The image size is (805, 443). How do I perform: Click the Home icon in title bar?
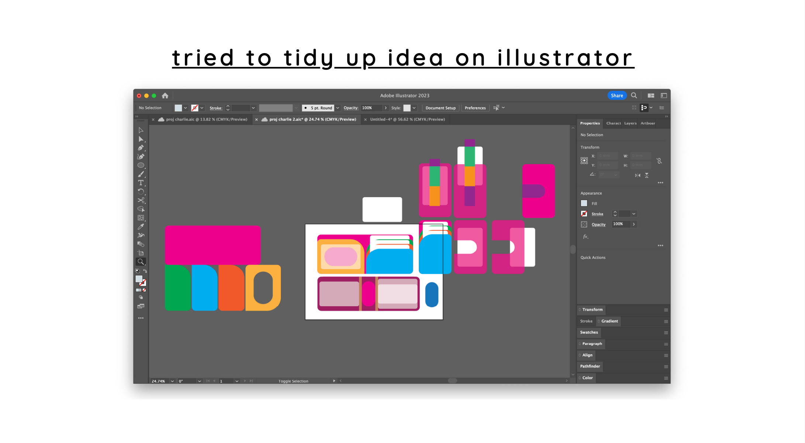click(165, 95)
